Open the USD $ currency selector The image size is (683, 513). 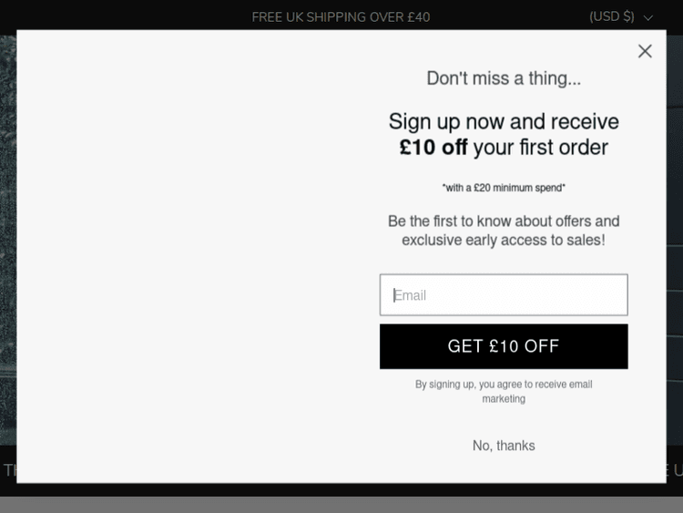[612, 16]
